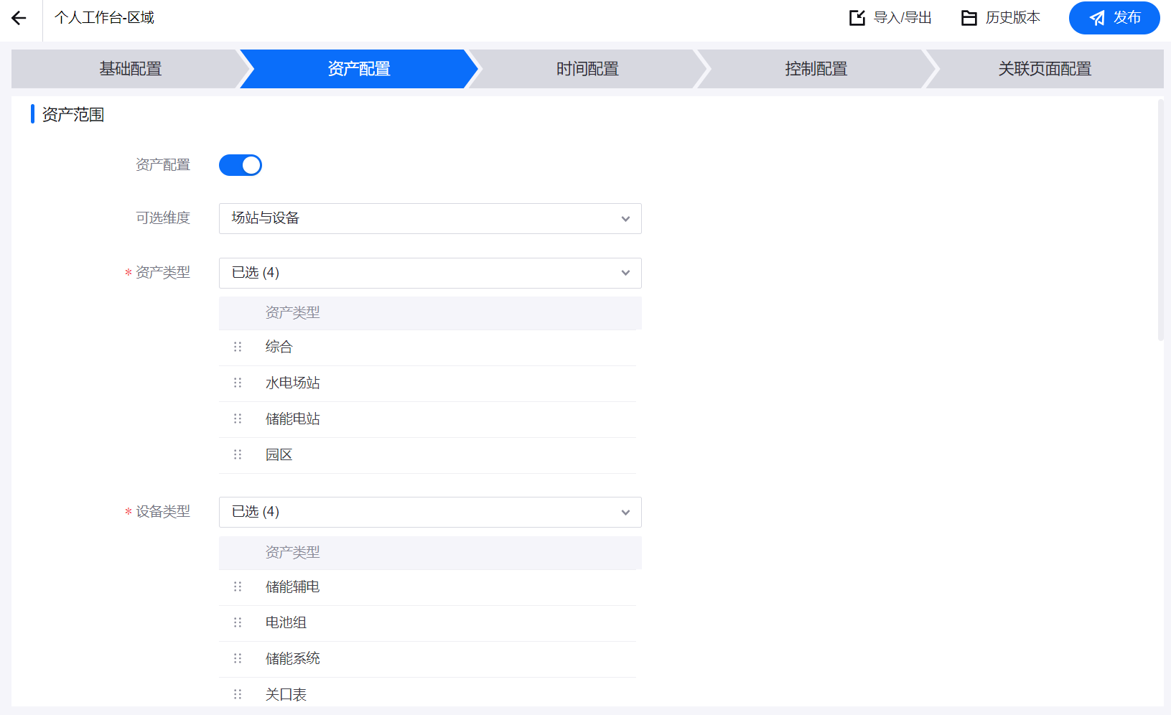Screen dimensions: 1171x715
Task: Open the 导入/导出 import export icon
Action: click(x=857, y=18)
